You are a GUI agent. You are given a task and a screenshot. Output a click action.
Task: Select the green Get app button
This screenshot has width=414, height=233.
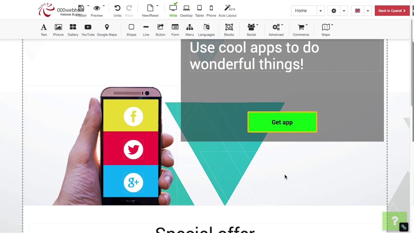(x=282, y=122)
